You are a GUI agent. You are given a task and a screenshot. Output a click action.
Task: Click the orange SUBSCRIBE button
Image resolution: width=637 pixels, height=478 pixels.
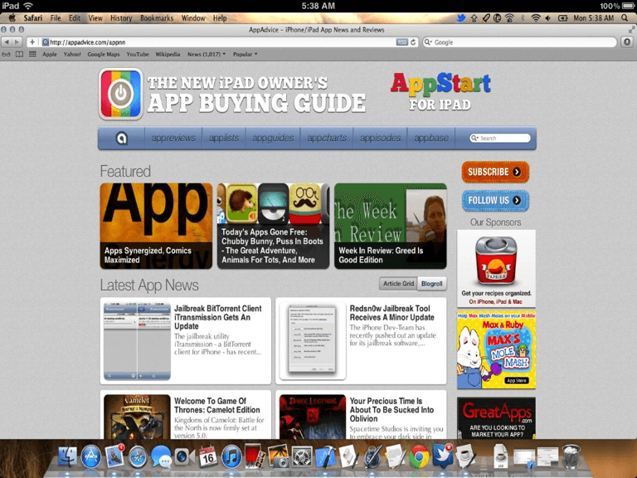(x=495, y=172)
